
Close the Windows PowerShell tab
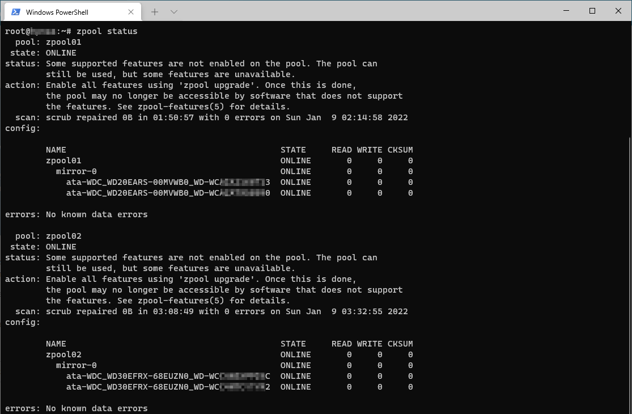click(131, 12)
